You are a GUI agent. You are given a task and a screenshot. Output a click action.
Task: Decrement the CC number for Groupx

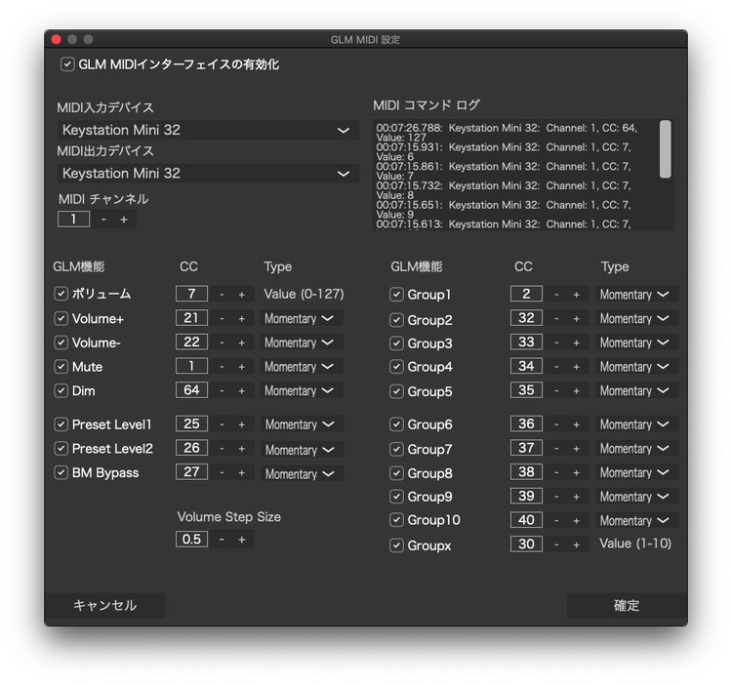pyautogui.click(x=555, y=544)
